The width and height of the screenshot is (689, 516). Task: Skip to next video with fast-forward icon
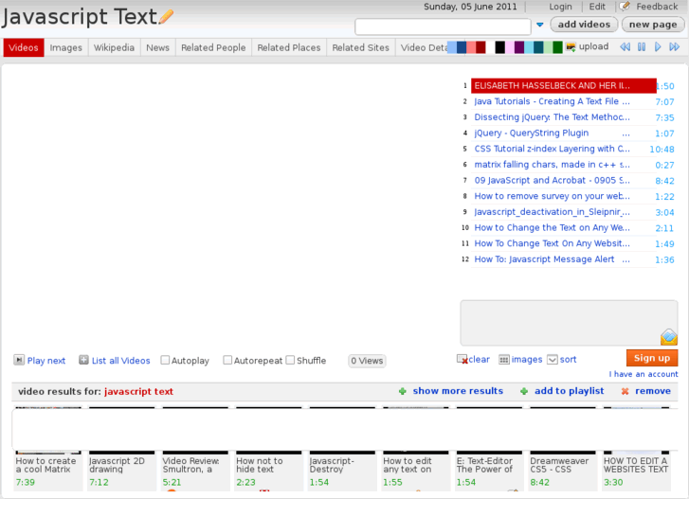tap(675, 46)
